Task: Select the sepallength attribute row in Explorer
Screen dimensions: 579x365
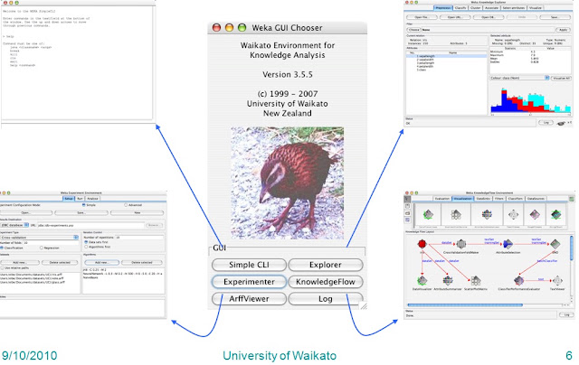Action: [x=446, y=56]
